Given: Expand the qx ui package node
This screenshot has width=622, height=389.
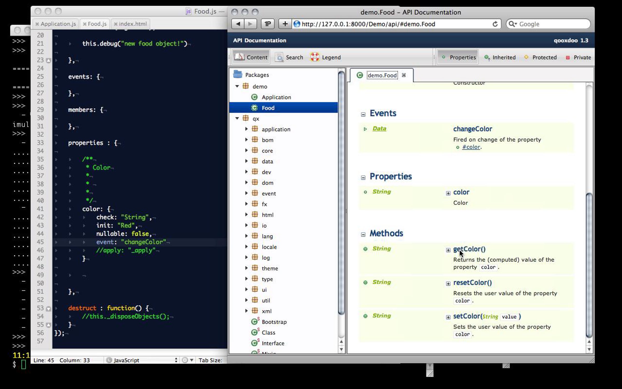Looking at the screenshot, I should [x=246, y=289].
